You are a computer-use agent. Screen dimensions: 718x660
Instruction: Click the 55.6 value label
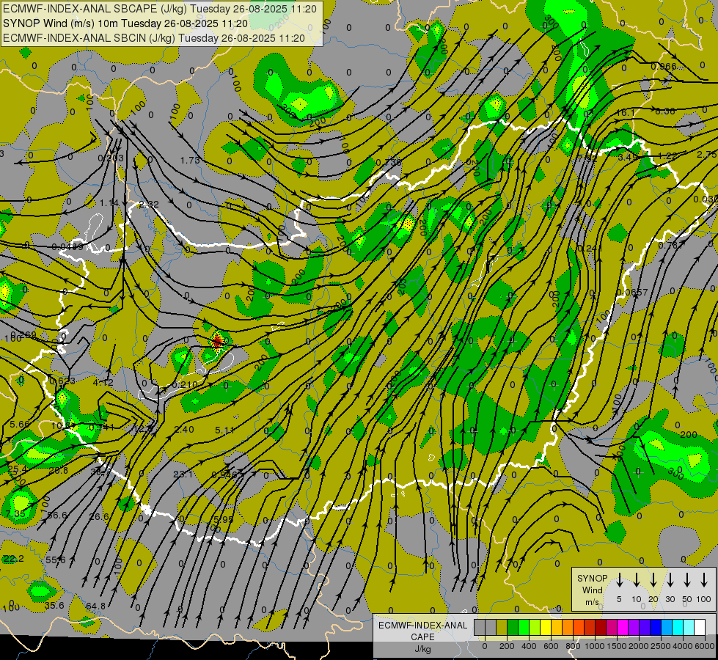[56, 560]
